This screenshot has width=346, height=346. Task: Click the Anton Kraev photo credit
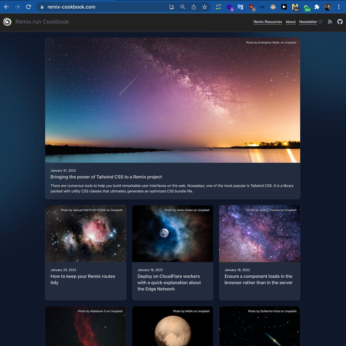click(187, 210)
